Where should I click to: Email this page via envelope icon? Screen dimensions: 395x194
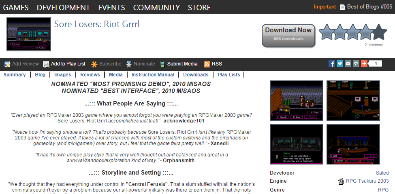348,63
